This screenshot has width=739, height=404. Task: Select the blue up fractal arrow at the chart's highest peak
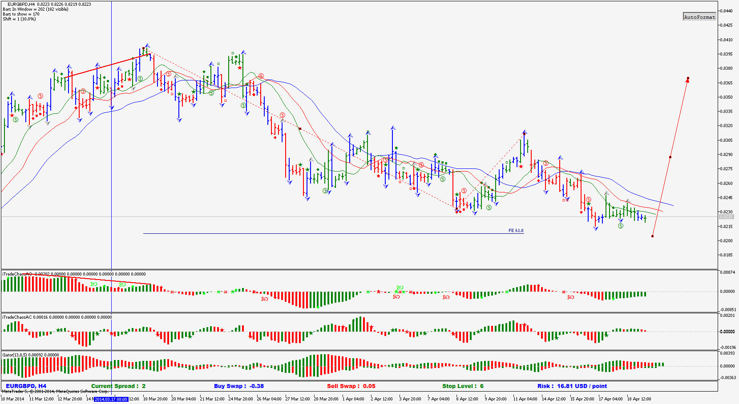[x=147, y=44]
